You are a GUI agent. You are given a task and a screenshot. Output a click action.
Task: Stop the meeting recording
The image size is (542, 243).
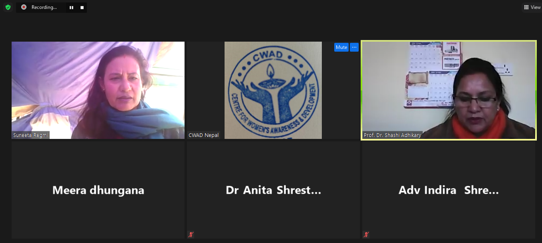tap(82, 8)
